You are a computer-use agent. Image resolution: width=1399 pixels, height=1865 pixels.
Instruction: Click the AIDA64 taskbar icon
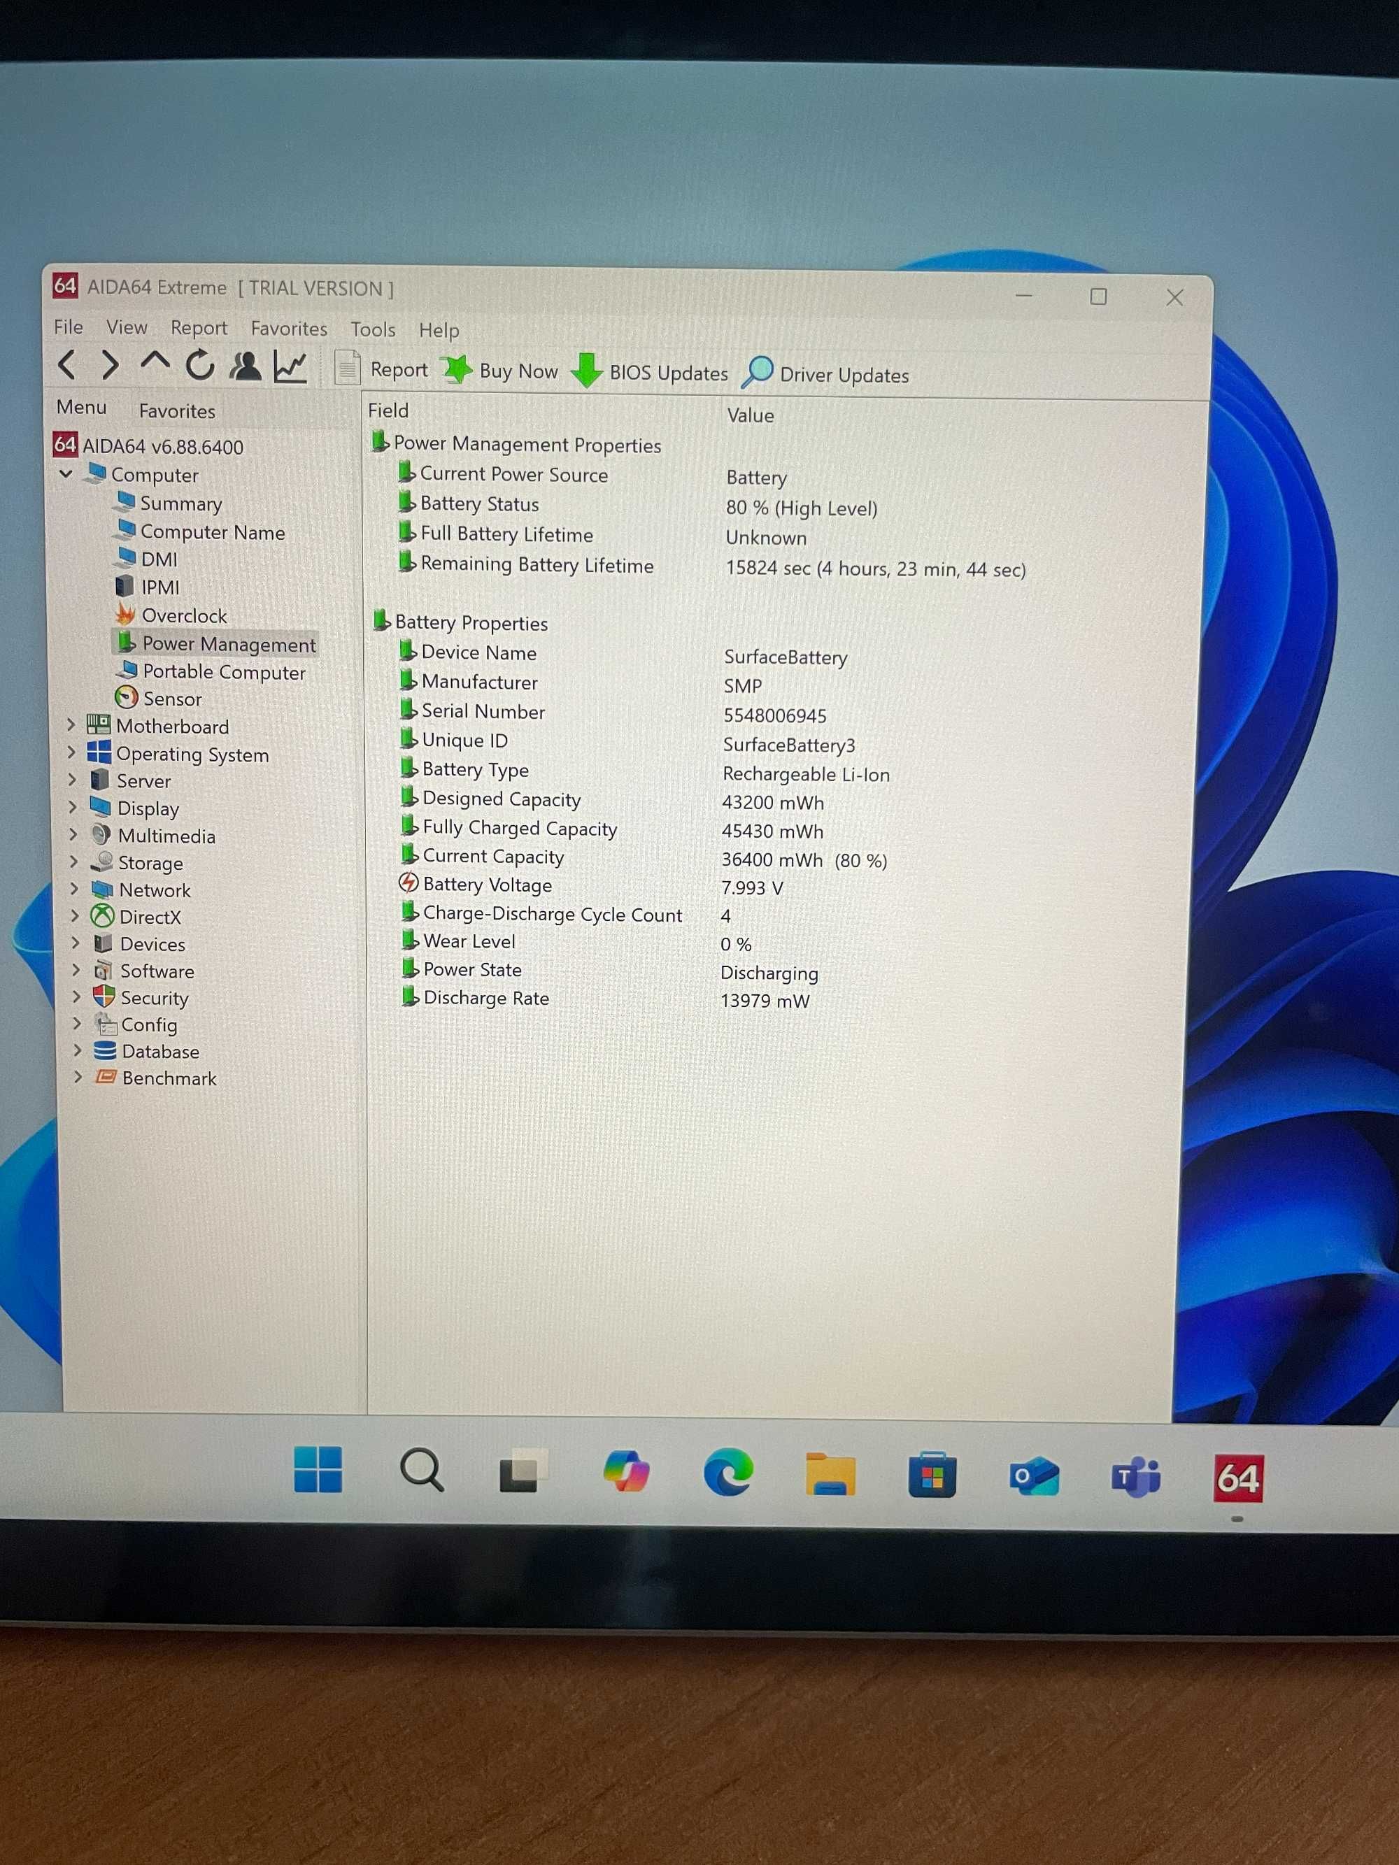(x=1238, y=1478)
